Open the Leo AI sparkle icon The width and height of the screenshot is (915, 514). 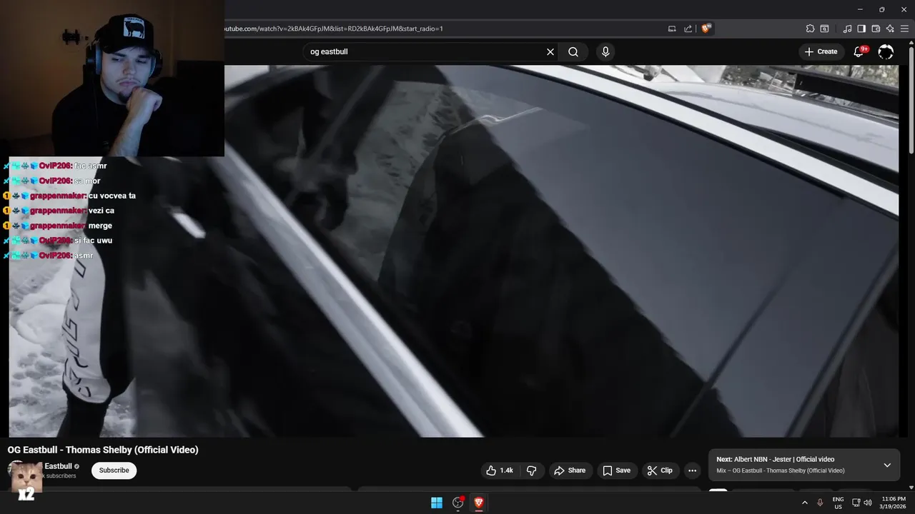point(890,29)
